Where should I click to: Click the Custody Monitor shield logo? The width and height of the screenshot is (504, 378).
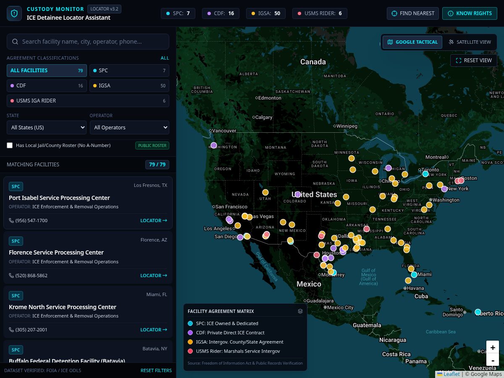coord(14,13)
